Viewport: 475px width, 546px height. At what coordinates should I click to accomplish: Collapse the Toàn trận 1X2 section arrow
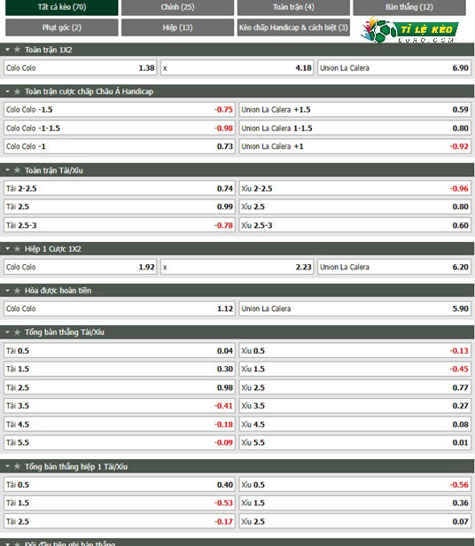(7, 50)
